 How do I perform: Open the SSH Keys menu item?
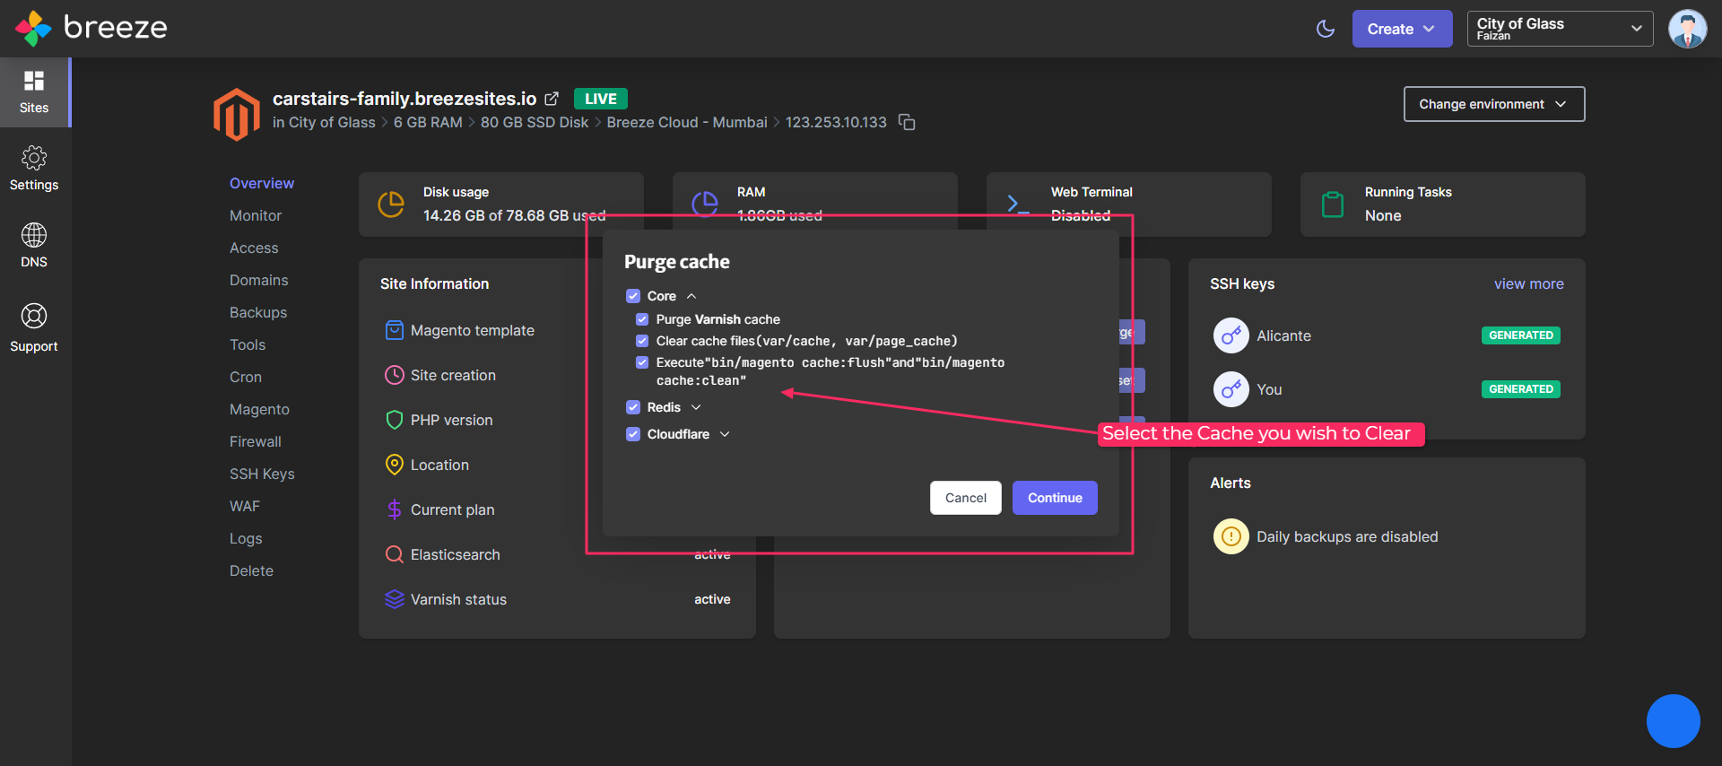point(262,474)
